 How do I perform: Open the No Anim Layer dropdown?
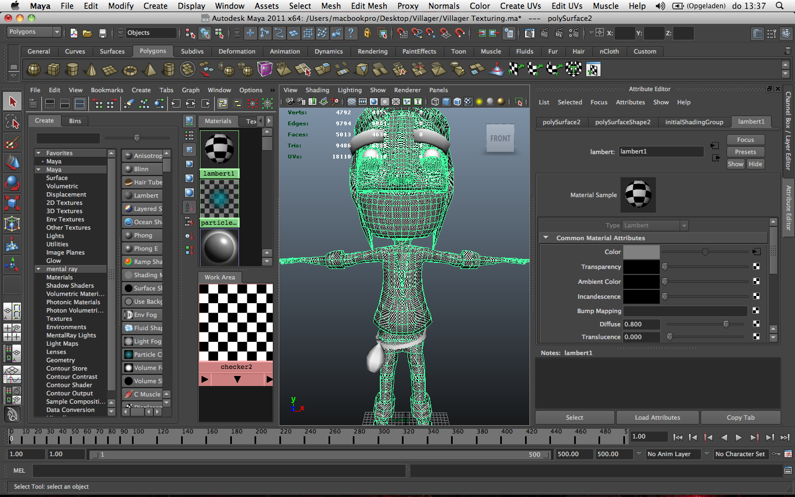click(x=673, y=454)
